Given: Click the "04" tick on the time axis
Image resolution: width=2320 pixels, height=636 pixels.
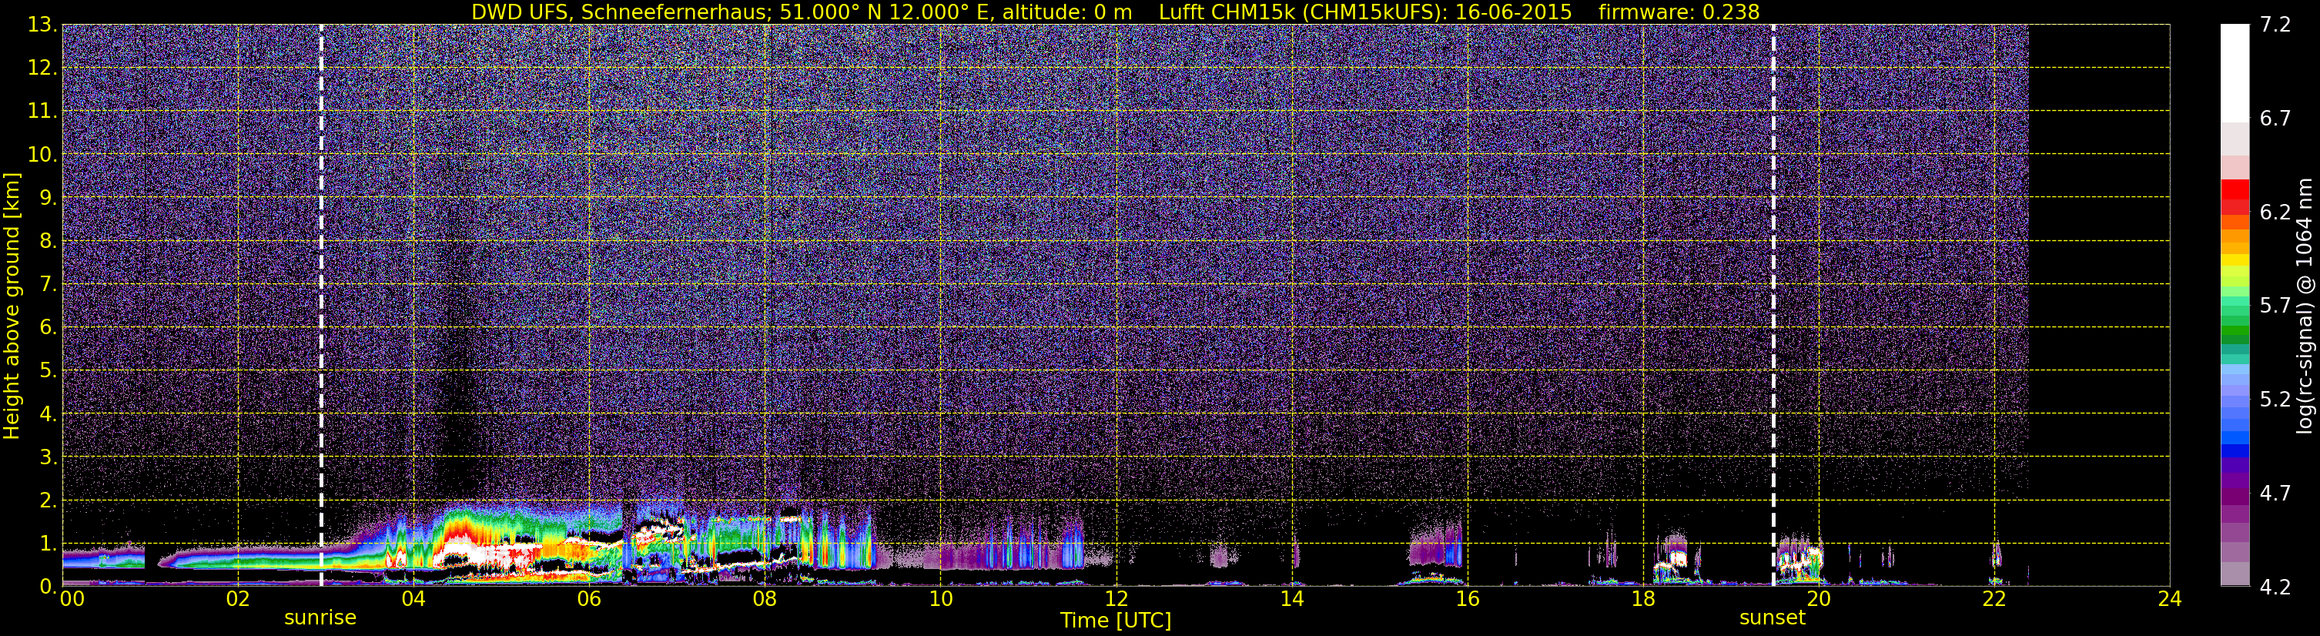Looking at the screenshot, I should [x=413, y=599].
